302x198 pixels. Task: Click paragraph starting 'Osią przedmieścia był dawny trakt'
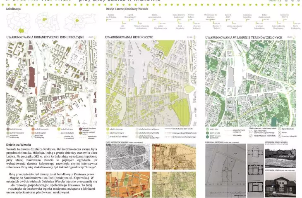click(x=52, y=183)
